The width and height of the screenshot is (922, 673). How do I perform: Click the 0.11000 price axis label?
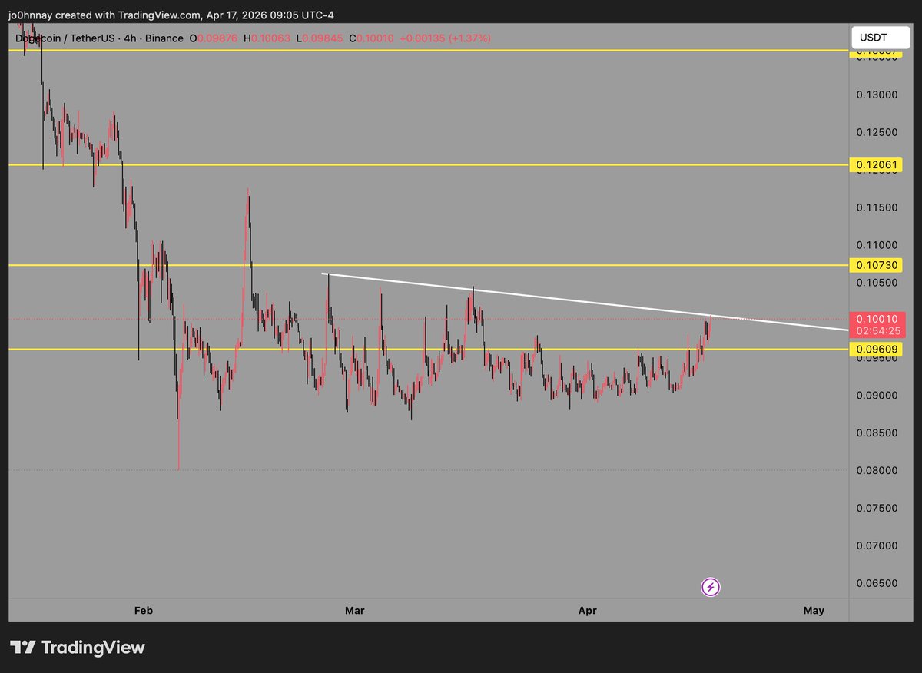[878, 244]
